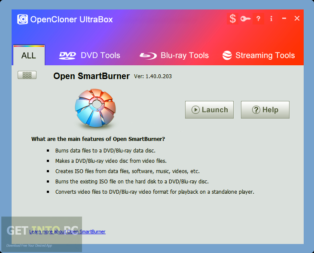Open the info 'i' about icon
The height and width of the screenshot is (253, 314).
[271, 18]
